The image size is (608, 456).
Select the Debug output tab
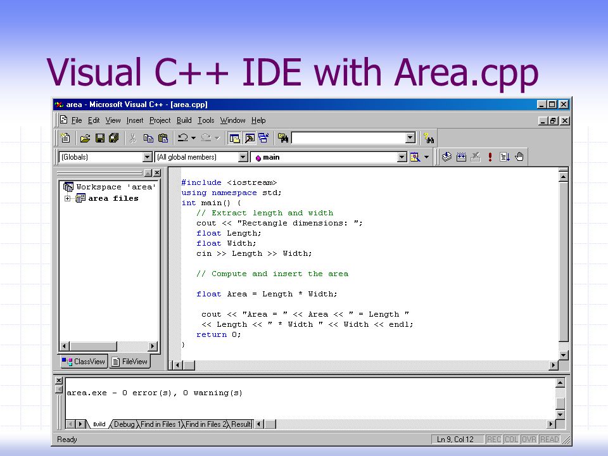tap(124, 424)
